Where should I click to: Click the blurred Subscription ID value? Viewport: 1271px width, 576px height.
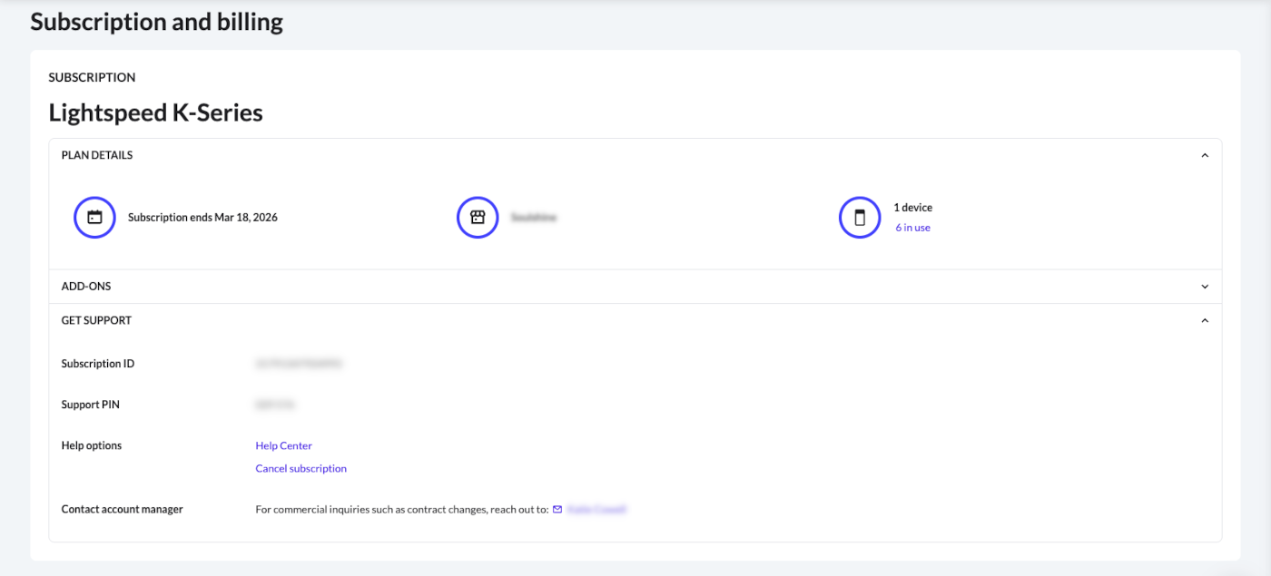299,364
